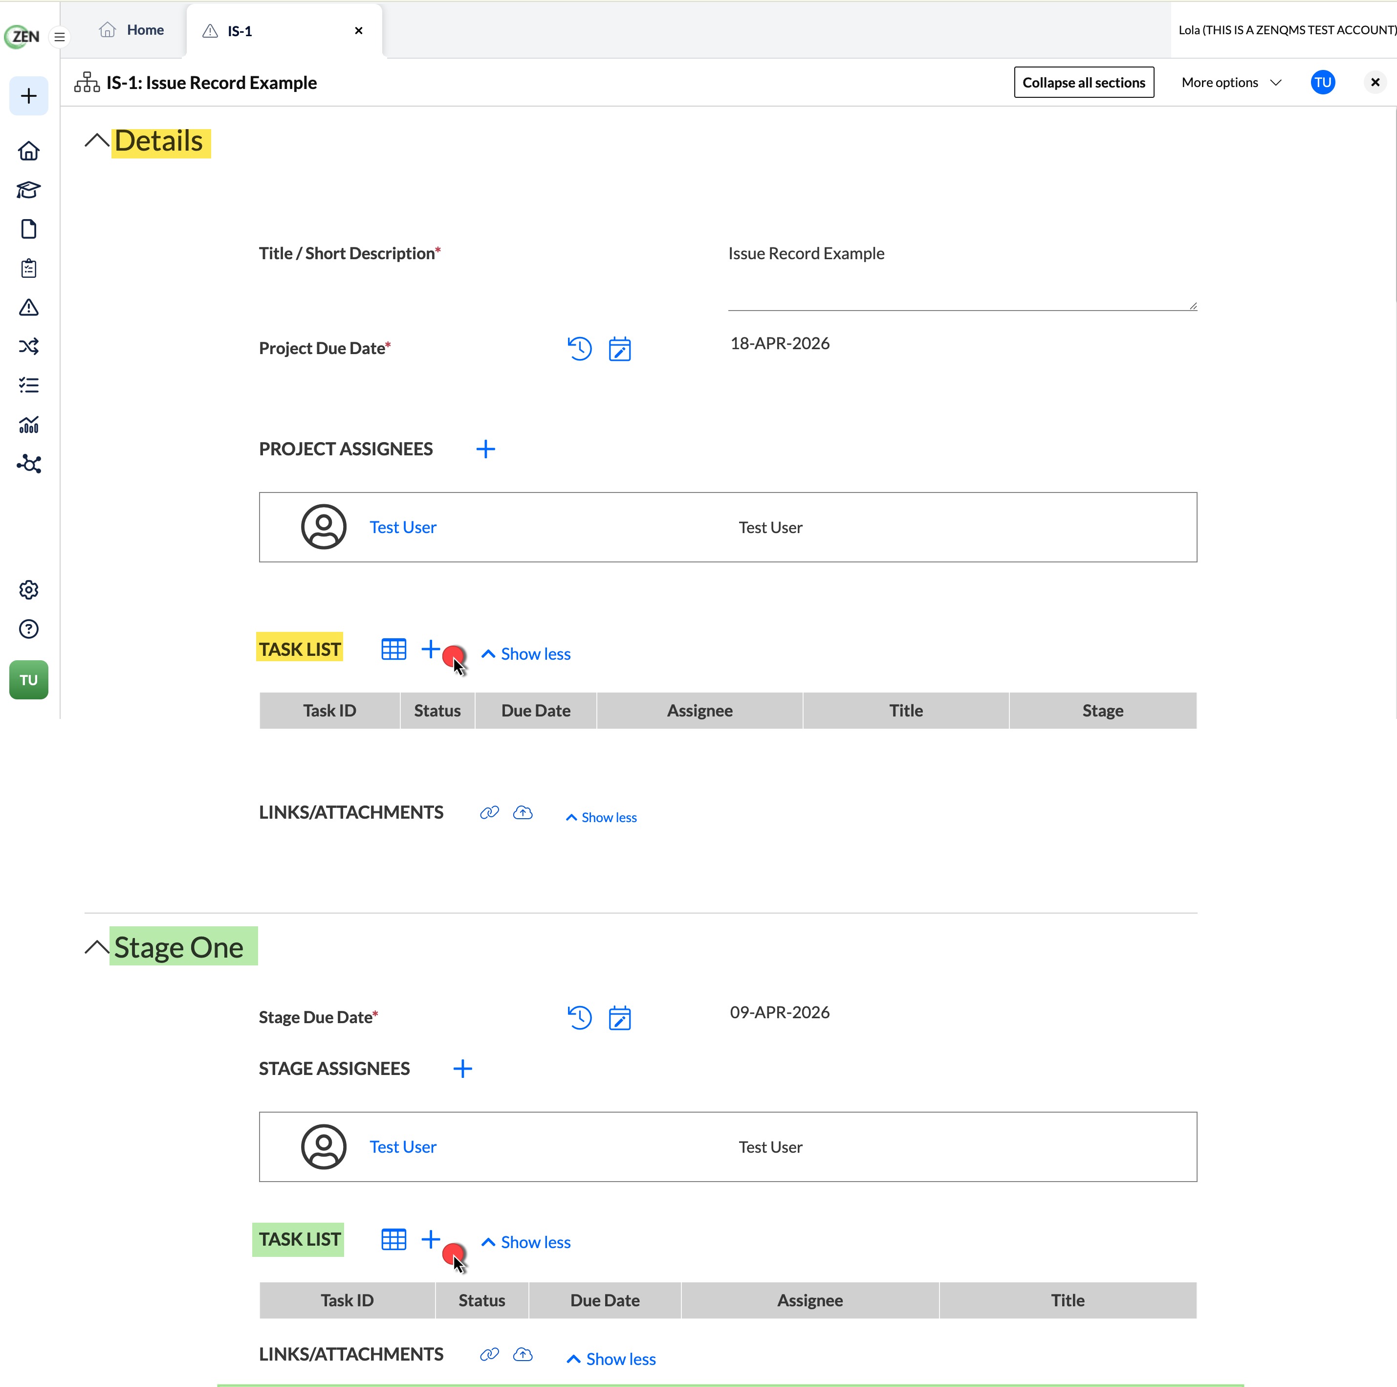1397x1387 pixels.
Task: Open Test User link in Stage Assignees
Action: 403,1147
